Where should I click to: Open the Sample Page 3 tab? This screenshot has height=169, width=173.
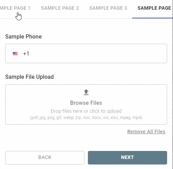(108, 8)
